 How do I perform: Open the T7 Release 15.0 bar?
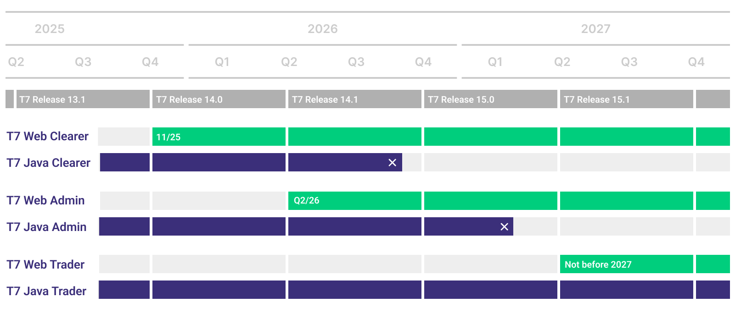tap(490, 99)
